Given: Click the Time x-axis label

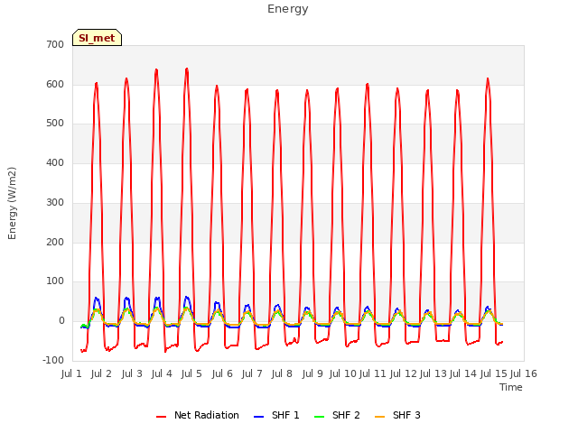Looking at the screenshot, I should (x=511, y=387).
